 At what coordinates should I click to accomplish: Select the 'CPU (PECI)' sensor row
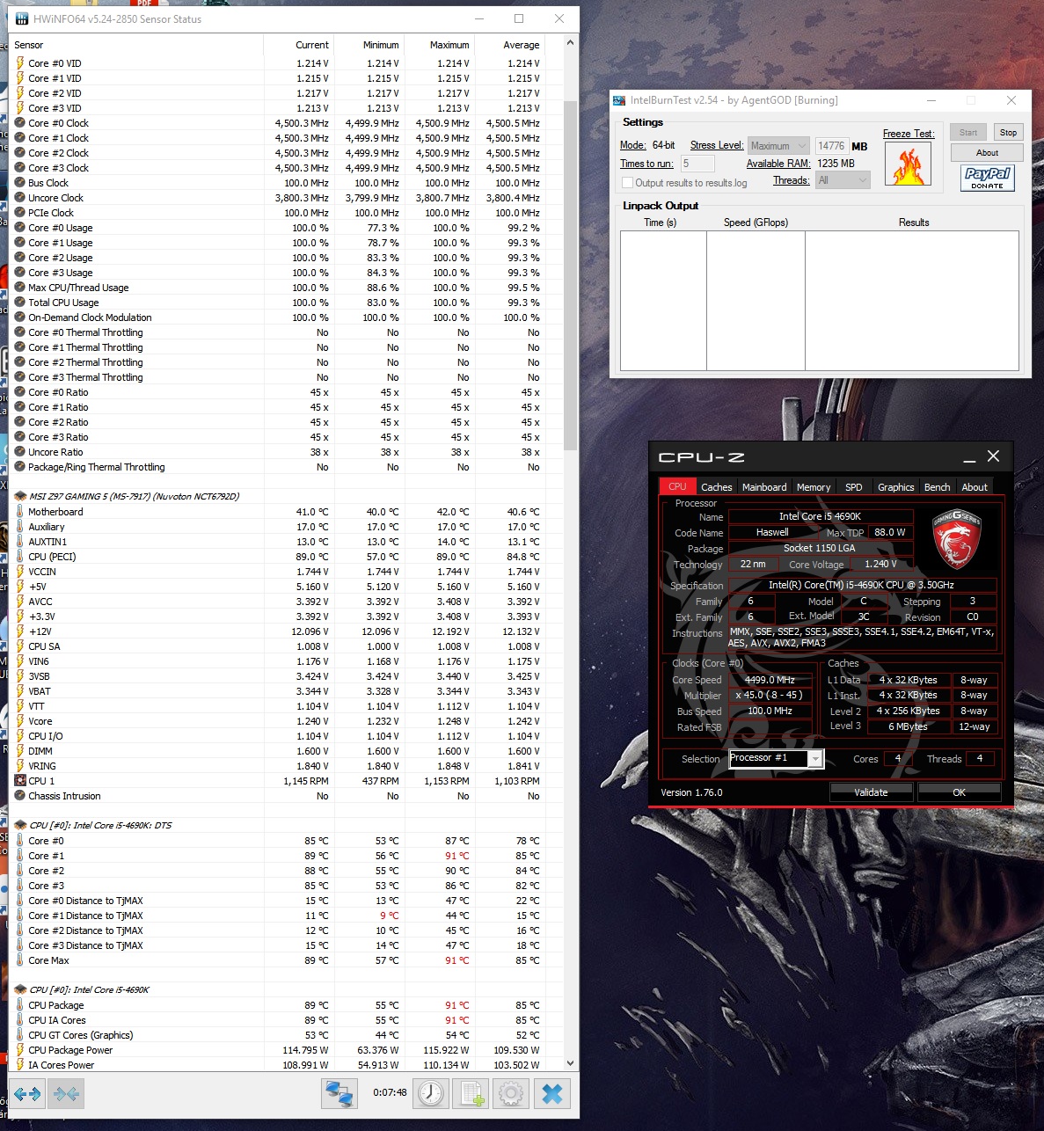[286, 557]
